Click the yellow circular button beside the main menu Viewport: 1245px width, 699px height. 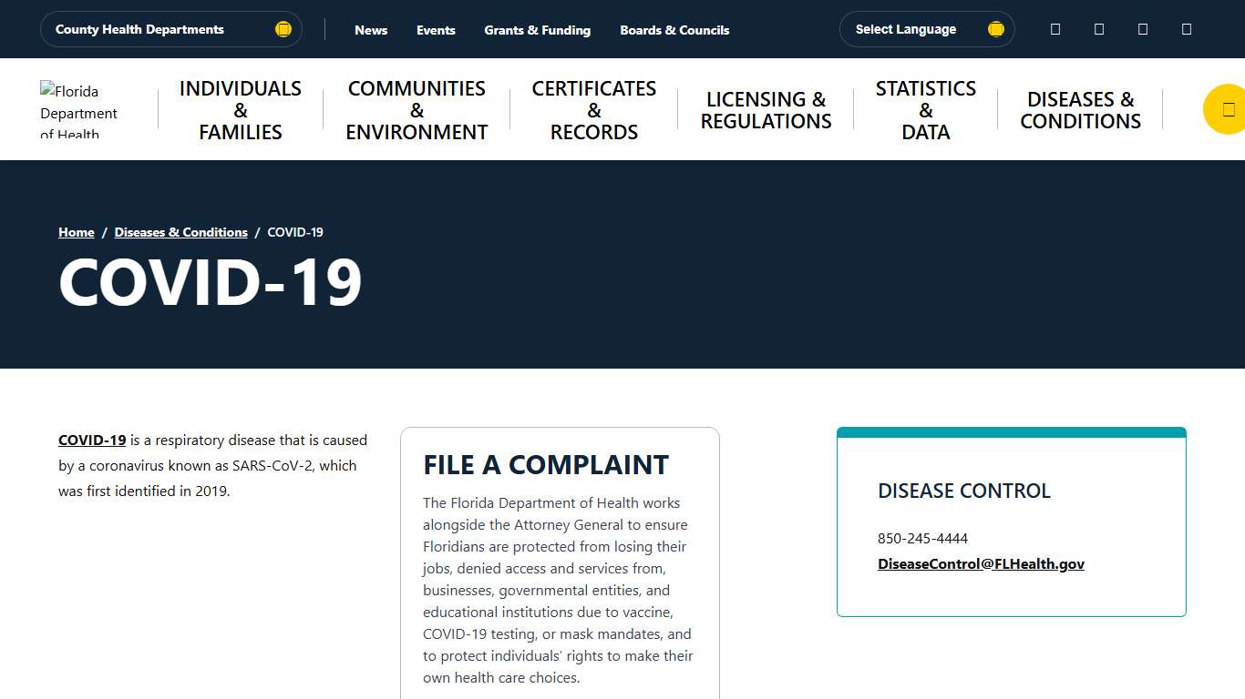[x=1227, y=109]
